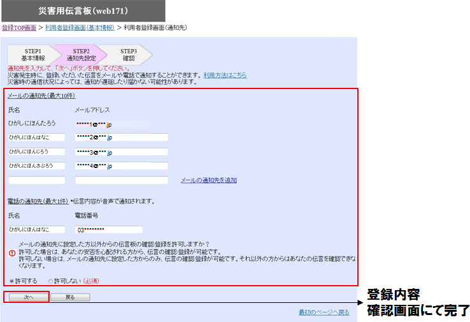
Task: Click the phone number field showing 03
Action: pos(108,230)
